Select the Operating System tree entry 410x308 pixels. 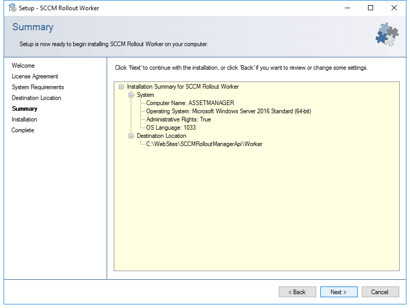coord(229,111)
